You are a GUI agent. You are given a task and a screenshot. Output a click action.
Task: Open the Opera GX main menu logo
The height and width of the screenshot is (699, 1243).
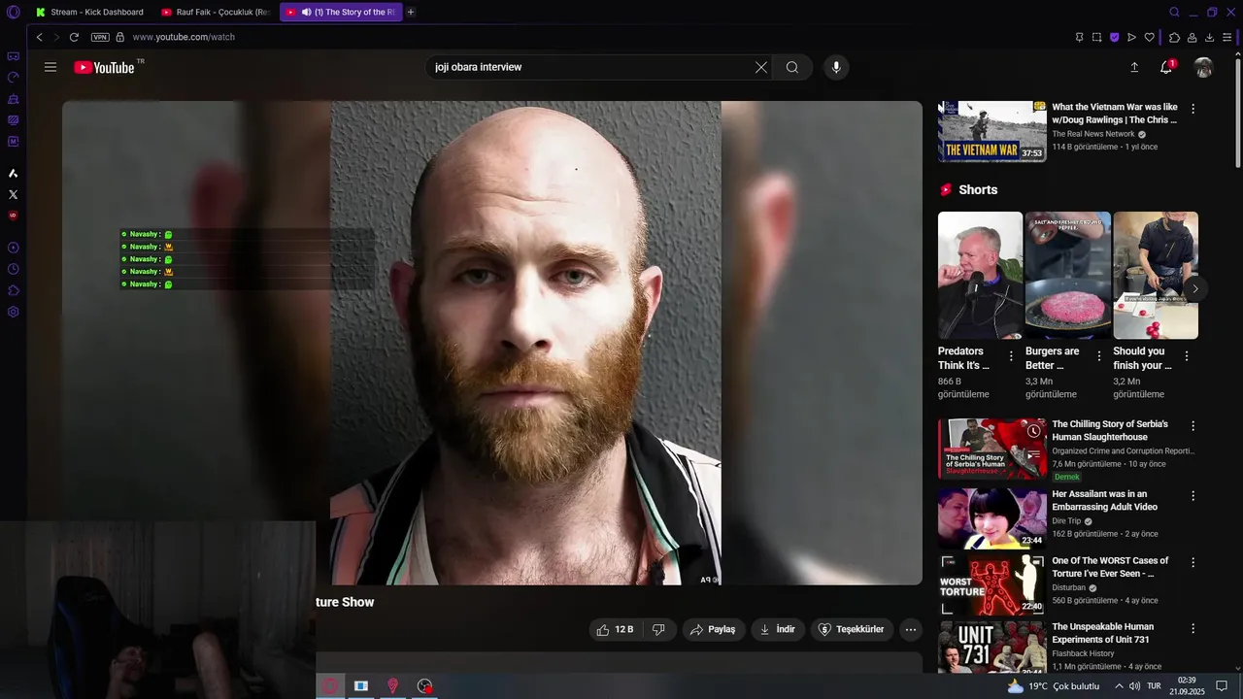tap(14, 13)
